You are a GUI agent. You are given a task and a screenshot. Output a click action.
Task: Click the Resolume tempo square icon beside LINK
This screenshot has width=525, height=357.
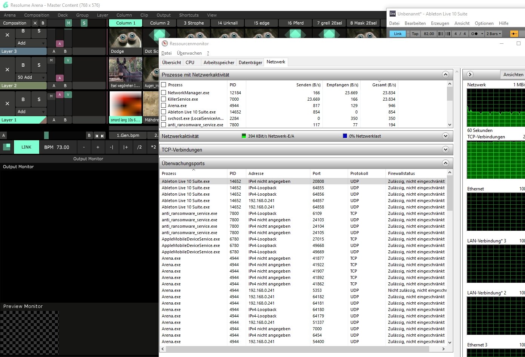(7, 147)
